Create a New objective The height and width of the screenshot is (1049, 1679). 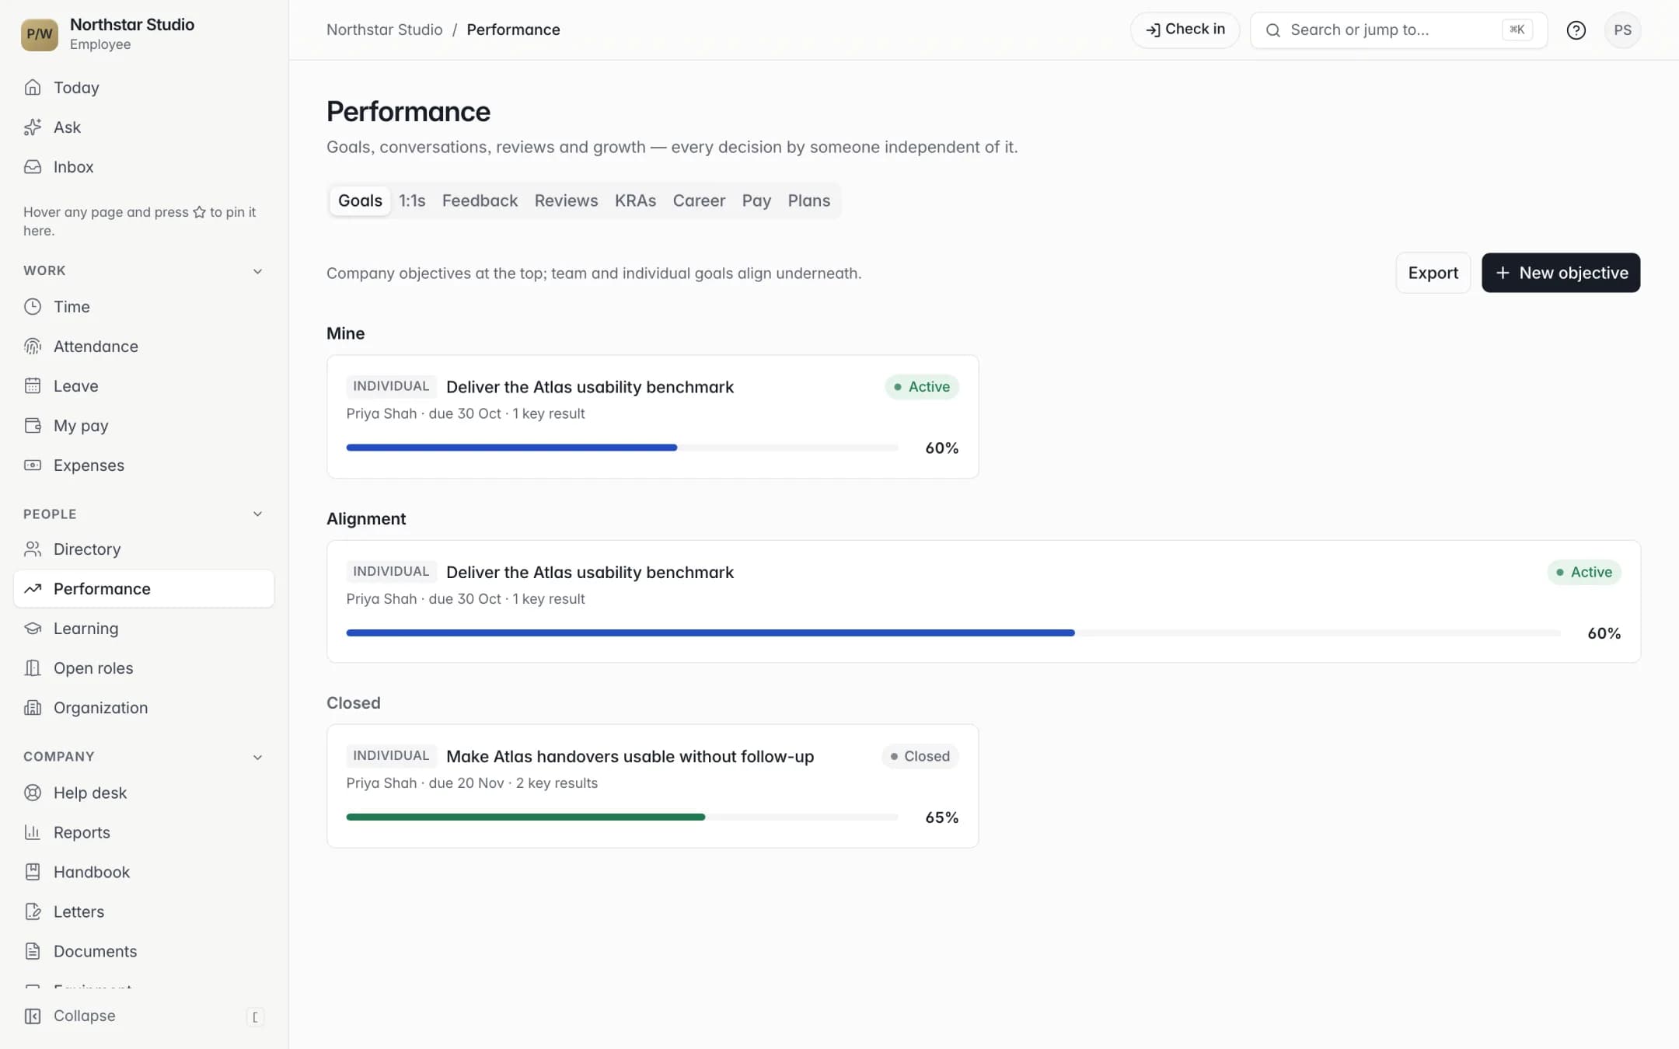click(1561, 273)
